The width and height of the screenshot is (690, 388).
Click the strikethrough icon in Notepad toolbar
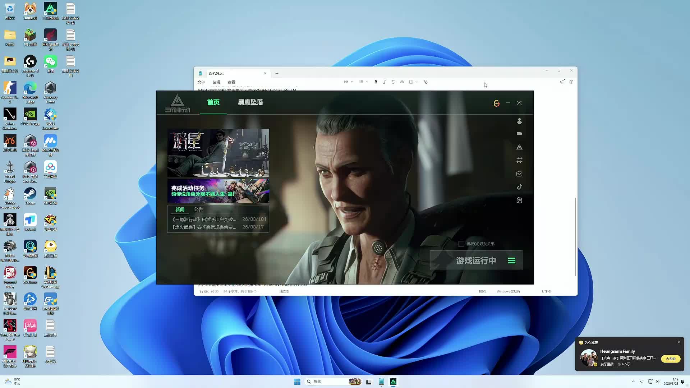point(393,82)
